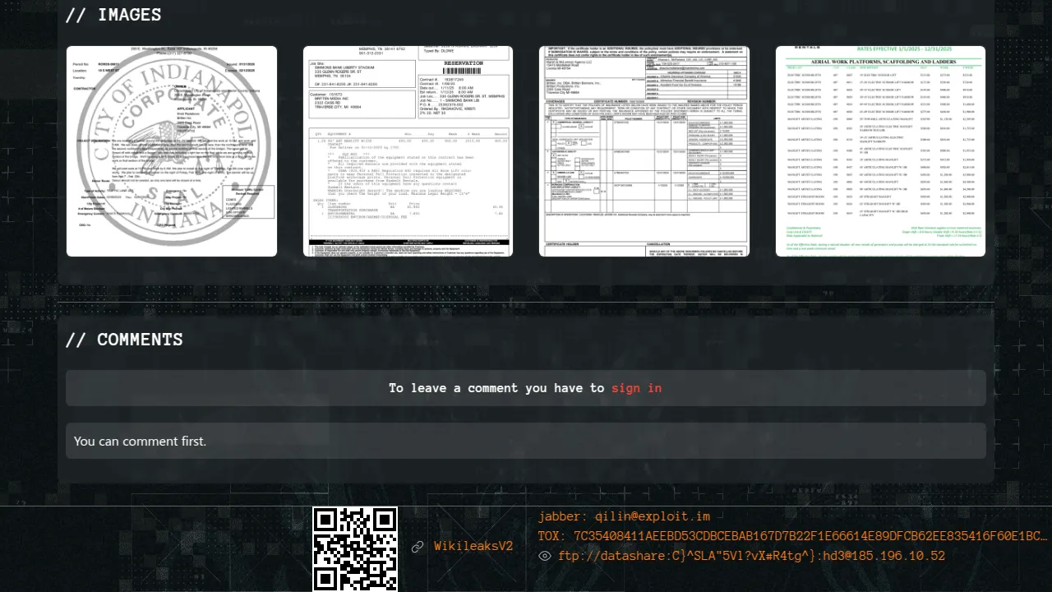Click the // IMAGES section heading
This screenshot has height=592, width=1052.
113,15
